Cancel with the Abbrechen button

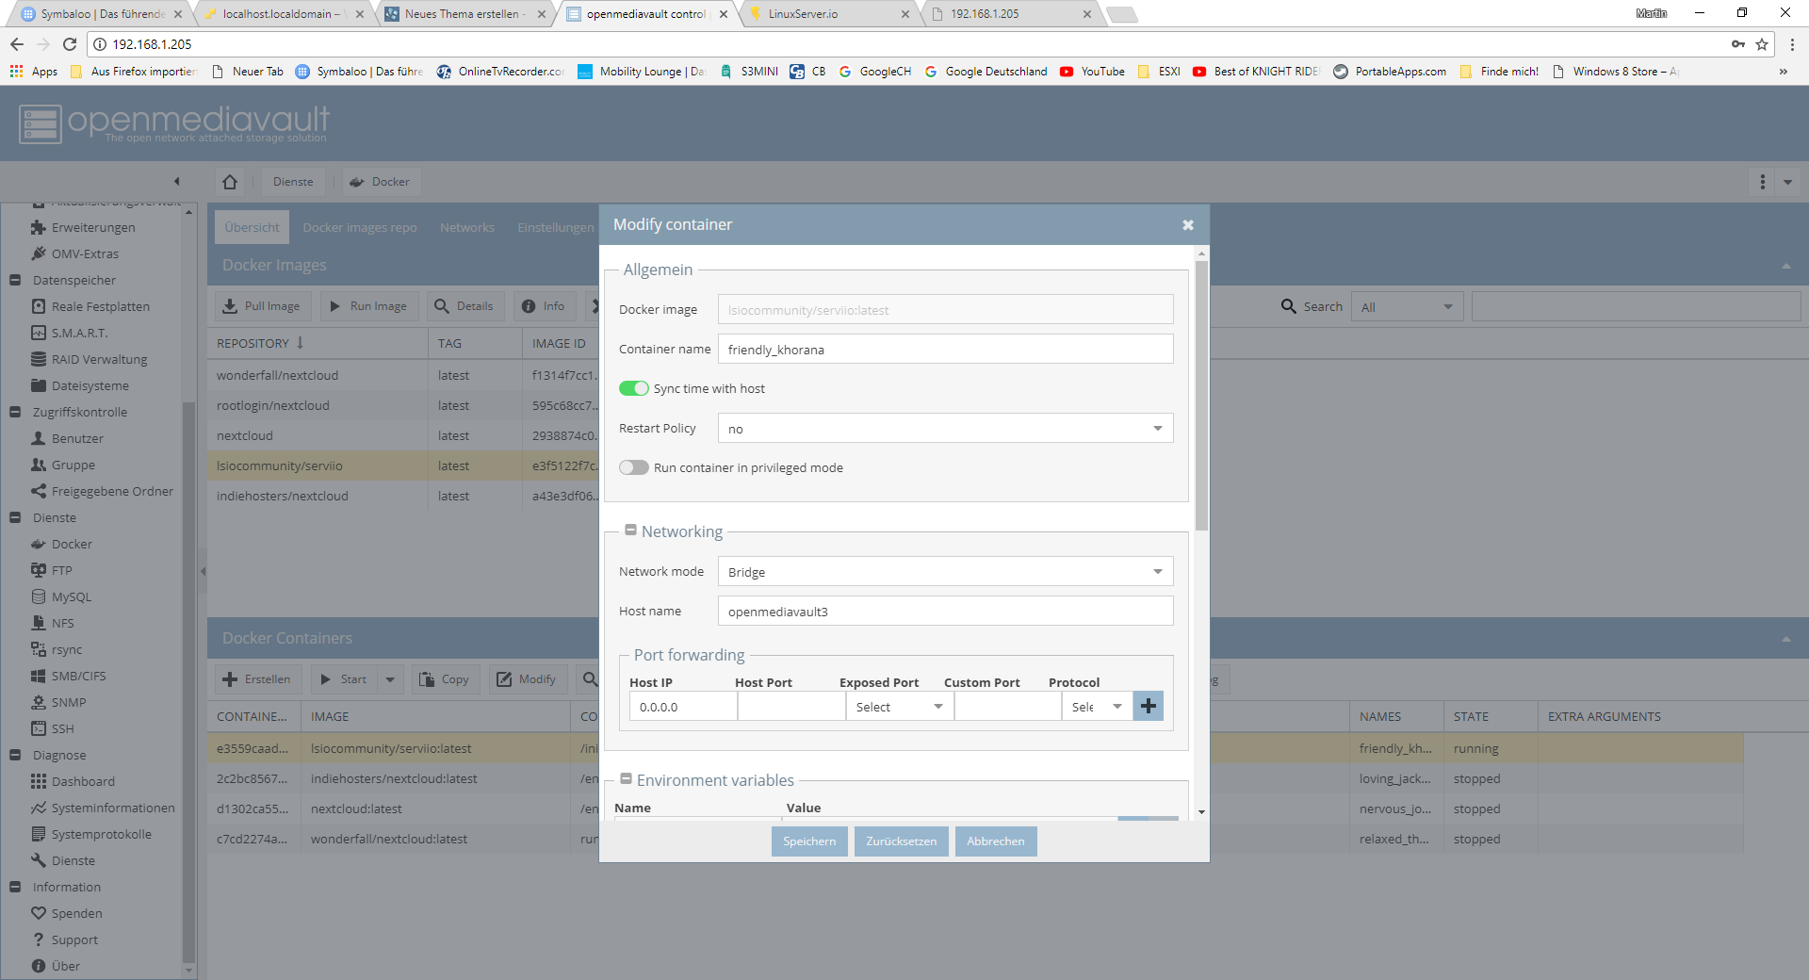(x=995, y=841)
